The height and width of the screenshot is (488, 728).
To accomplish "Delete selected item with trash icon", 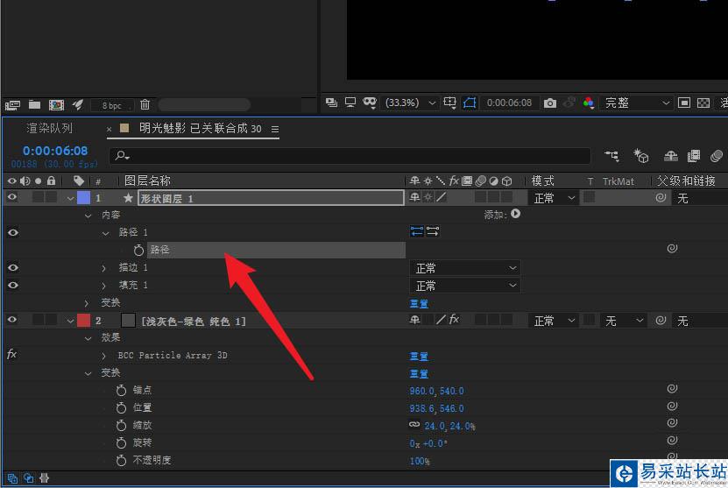I will pyautogui.click(x=145, y=104).
